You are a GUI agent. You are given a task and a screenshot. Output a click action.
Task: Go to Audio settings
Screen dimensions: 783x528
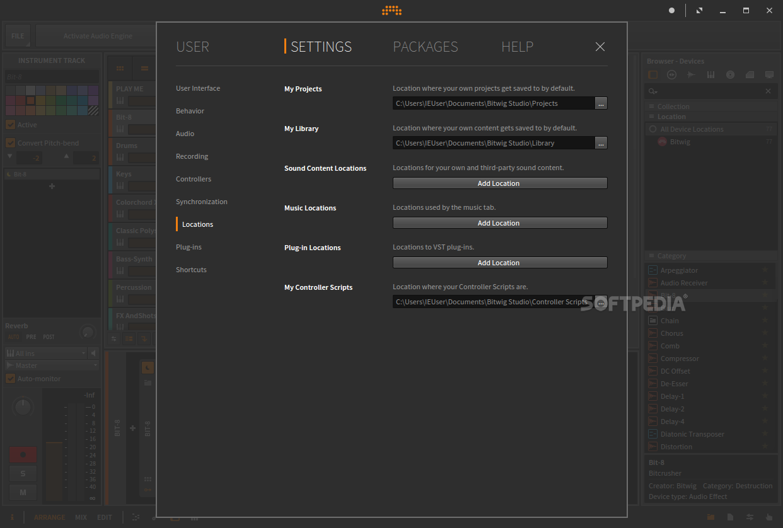(x=185, y=134)
